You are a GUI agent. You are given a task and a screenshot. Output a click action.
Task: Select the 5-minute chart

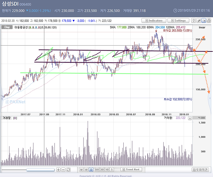(112, 170)
